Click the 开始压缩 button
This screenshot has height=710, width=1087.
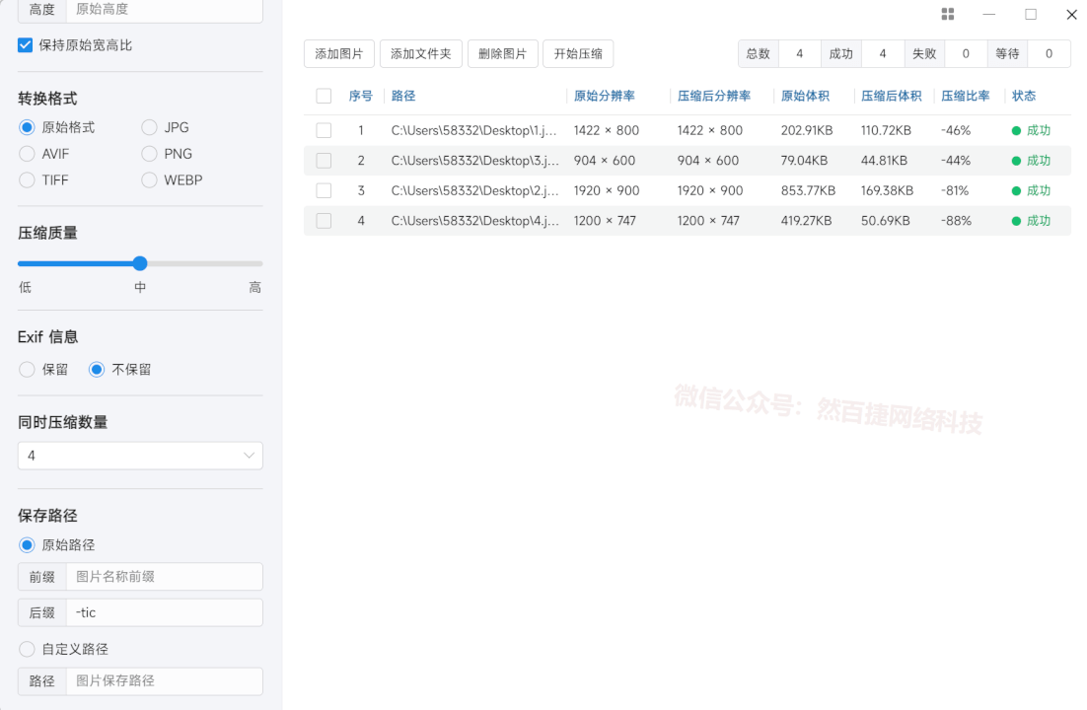point(580,53)
